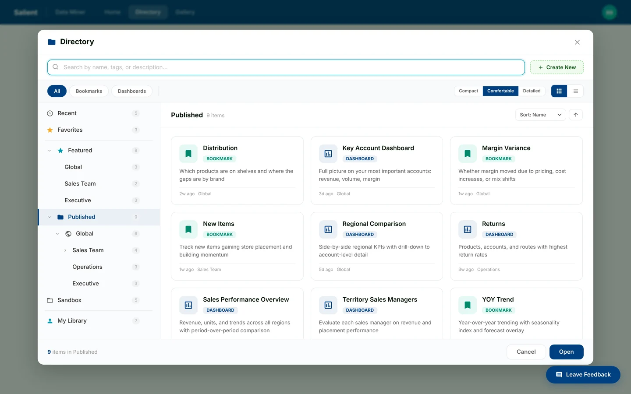Reverse sort direction with arrow button

(x=576, y=115)
